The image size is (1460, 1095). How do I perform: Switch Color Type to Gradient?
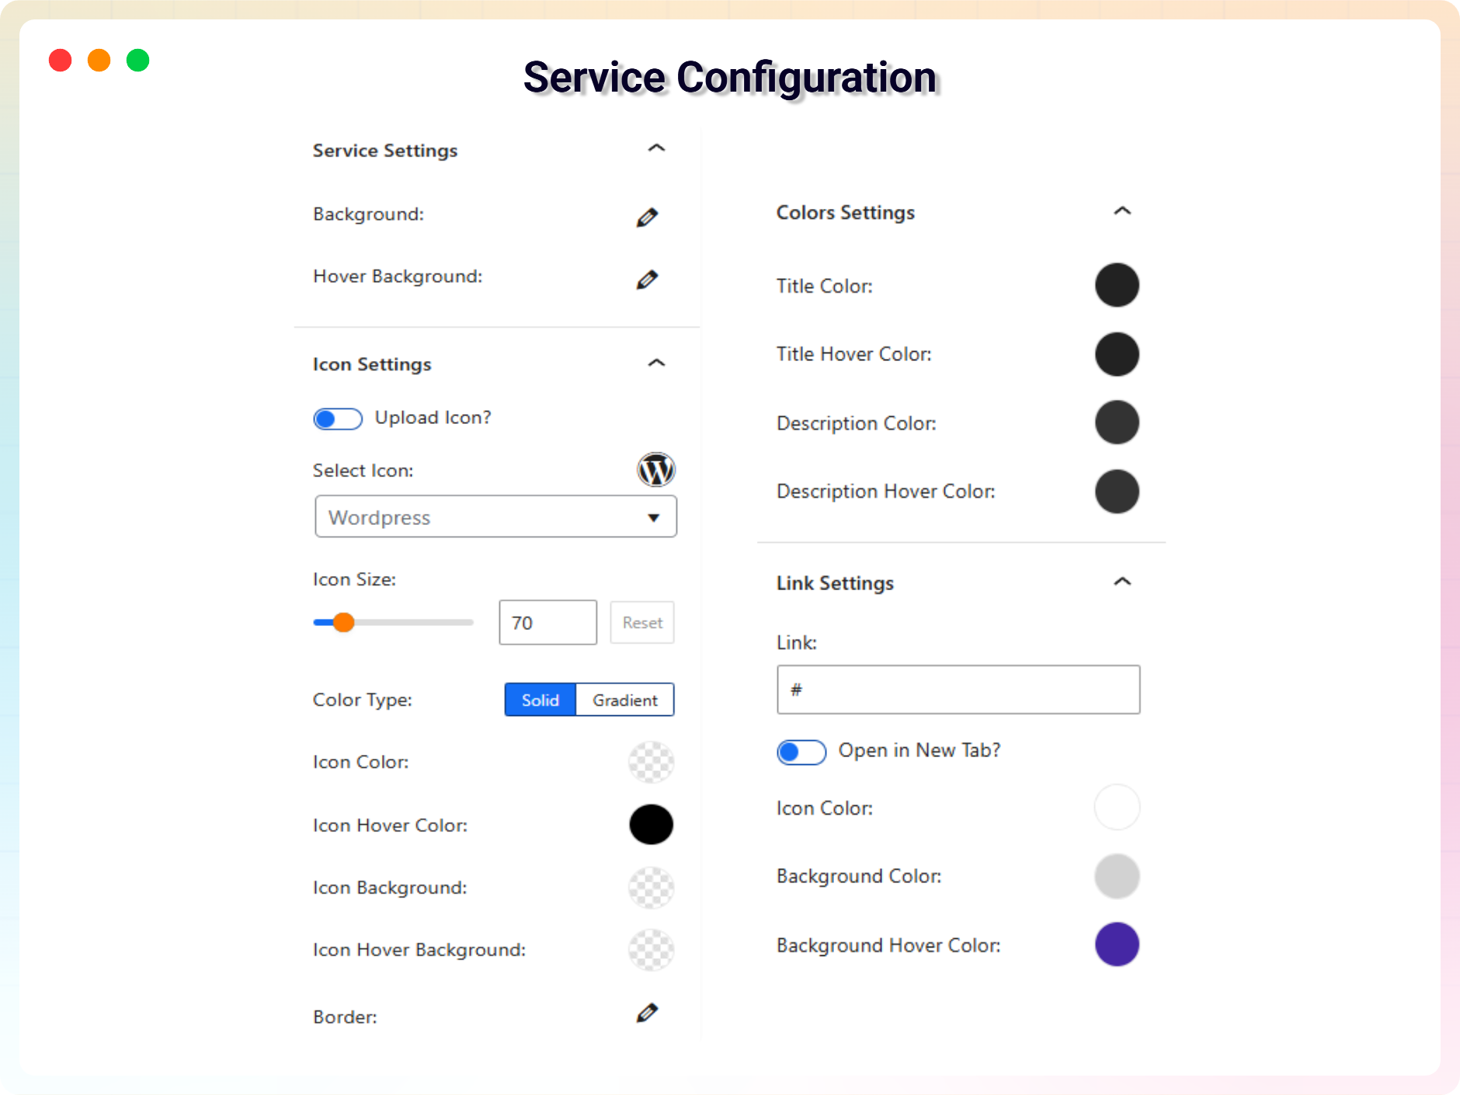point(625,700)
